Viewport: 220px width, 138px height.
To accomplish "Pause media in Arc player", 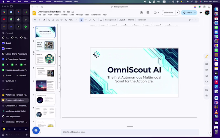I will pyautogui.click(x=15, y=129).
